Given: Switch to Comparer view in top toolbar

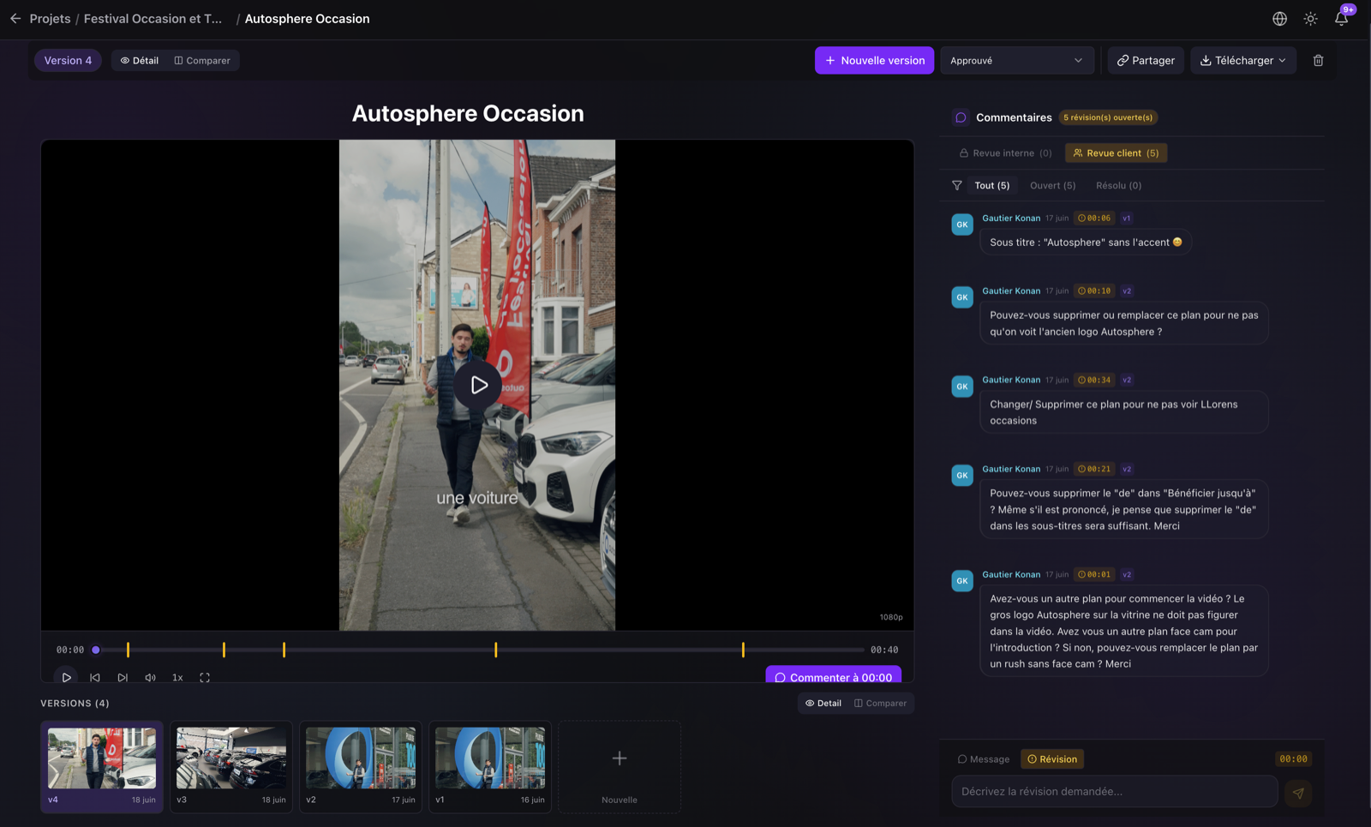Looking at the screenshot, I should [202, 60].
